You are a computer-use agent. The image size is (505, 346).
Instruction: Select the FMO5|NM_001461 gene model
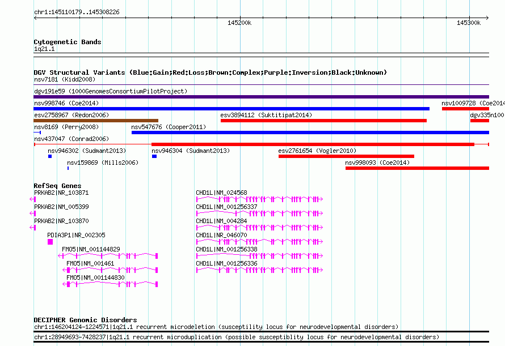110,270
